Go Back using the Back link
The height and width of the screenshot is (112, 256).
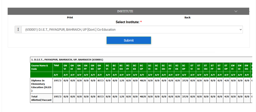(x=187, y=18)
